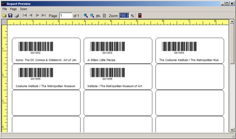This screenshot has width=236, height=139.
Task: Click the Save floppy disk icon
Action: (10, 16)
